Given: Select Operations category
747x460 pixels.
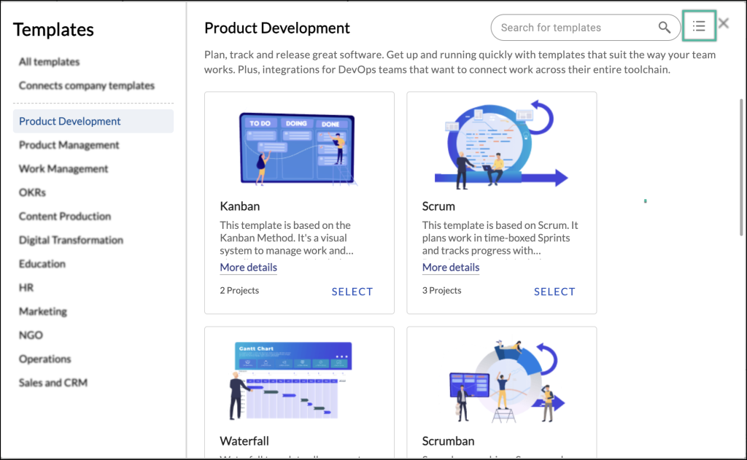Looking at the screenshot, I should [x=44, y=359].
